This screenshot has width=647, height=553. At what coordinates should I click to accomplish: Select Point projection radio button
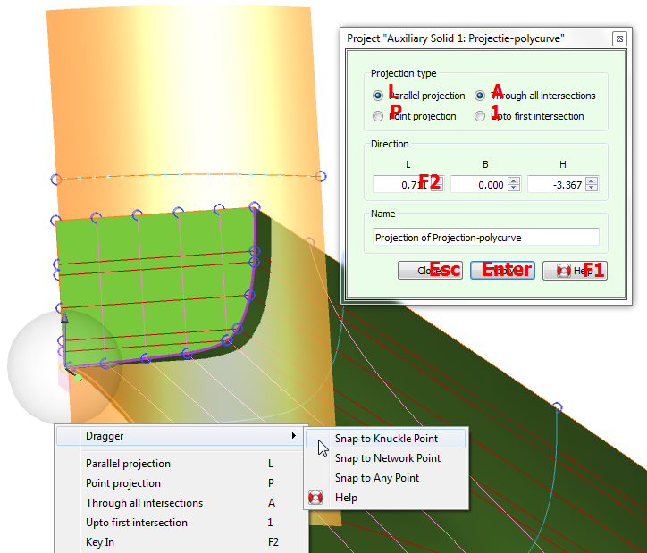pos(378,116)
